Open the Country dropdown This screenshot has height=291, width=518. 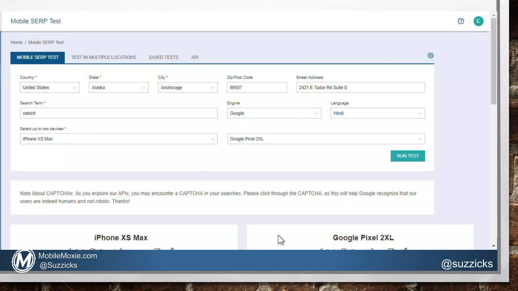coord(50,88)
